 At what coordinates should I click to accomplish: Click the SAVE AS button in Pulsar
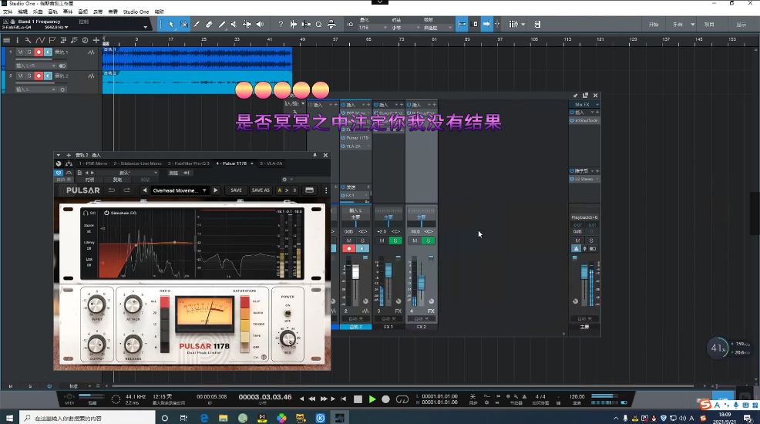point(261,190)
